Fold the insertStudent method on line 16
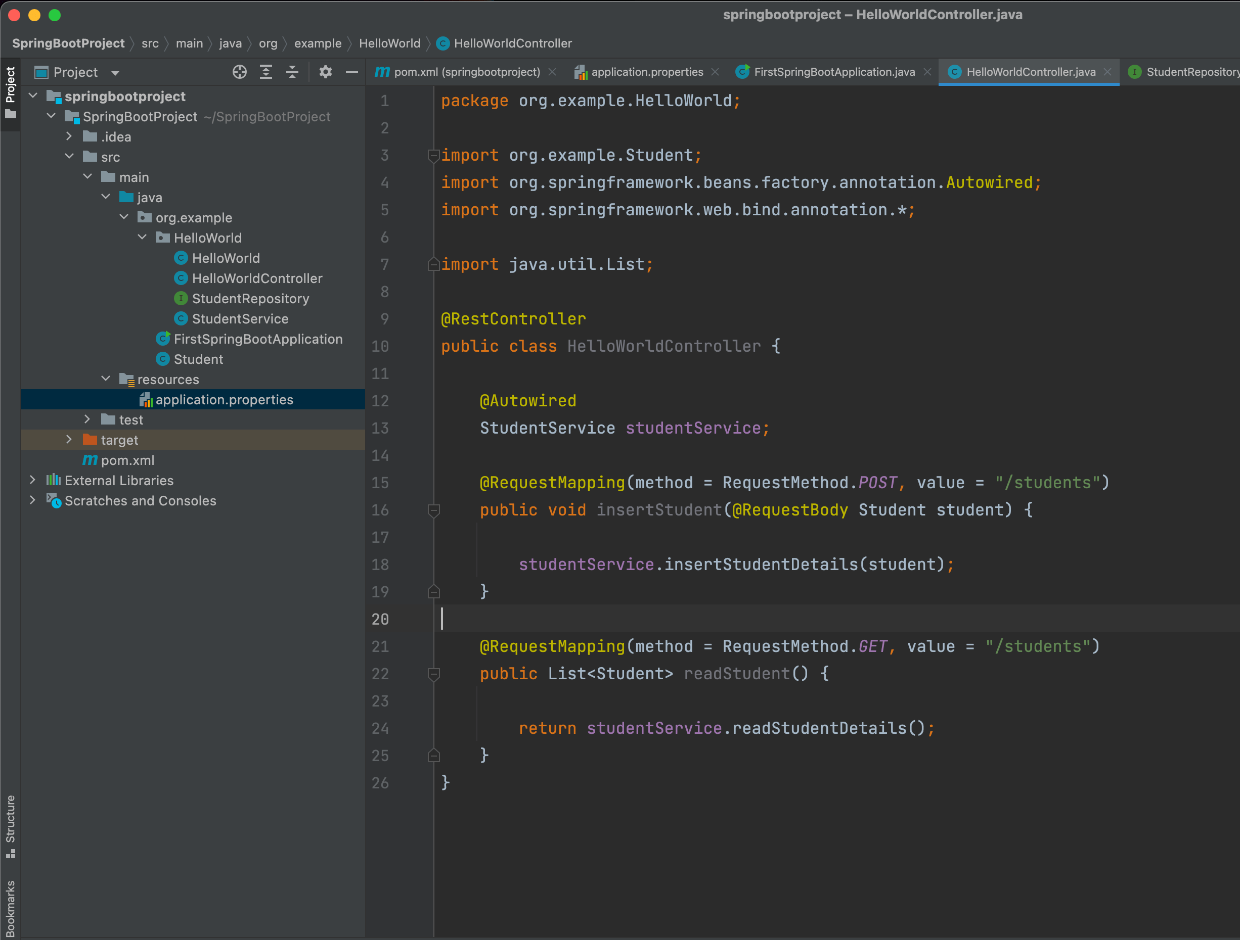1240x940 pixels. tap(433, 510)
